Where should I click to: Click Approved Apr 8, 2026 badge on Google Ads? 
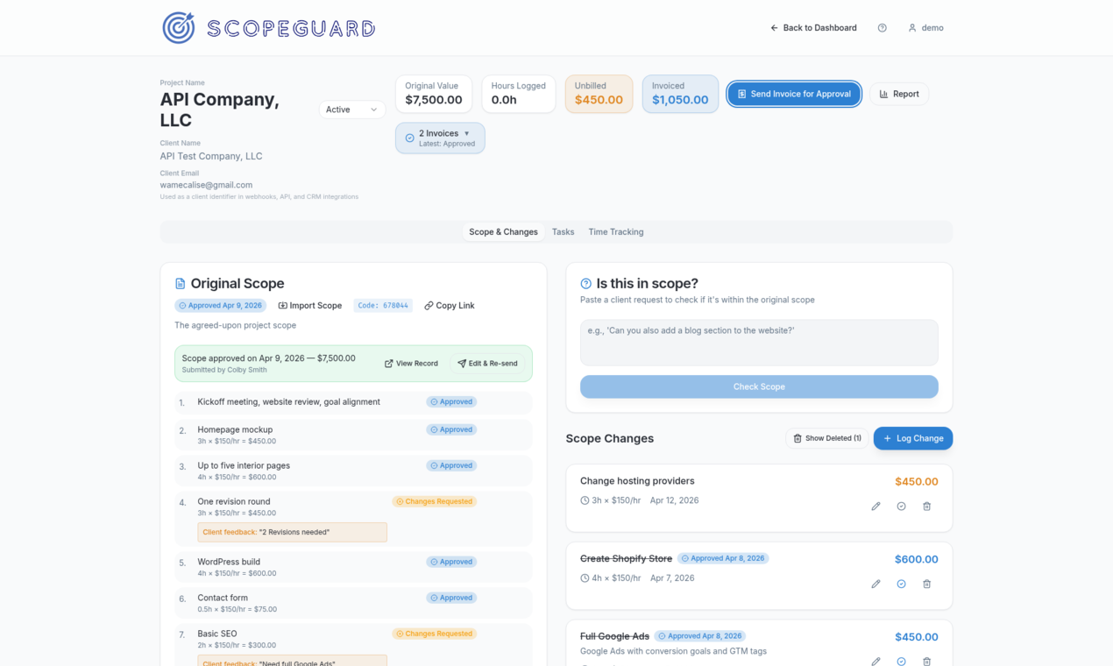(700, 636)
